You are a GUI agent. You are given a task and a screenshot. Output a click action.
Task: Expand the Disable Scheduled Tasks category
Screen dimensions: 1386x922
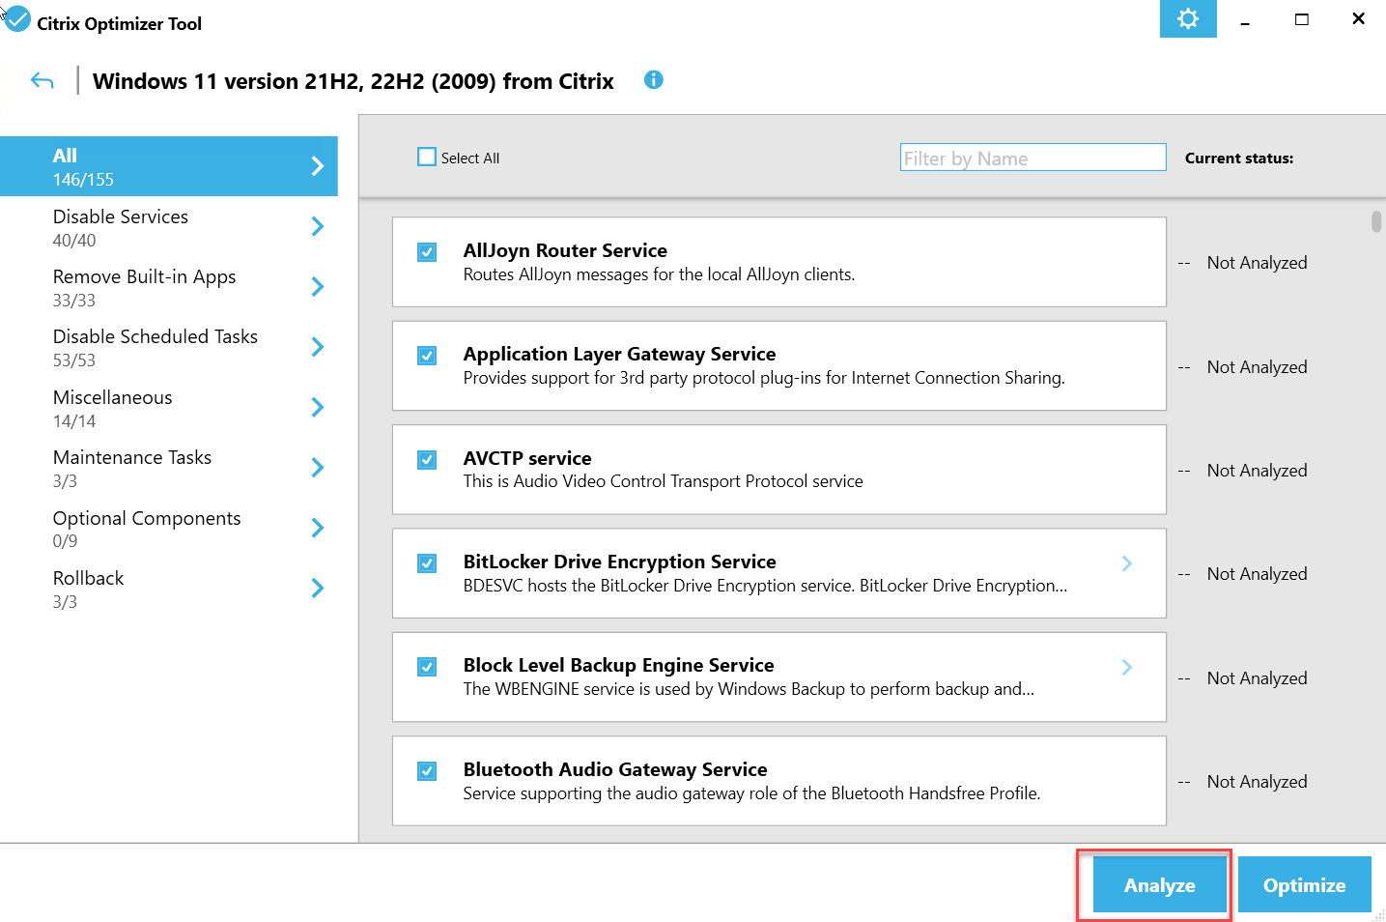click(156, 347)
